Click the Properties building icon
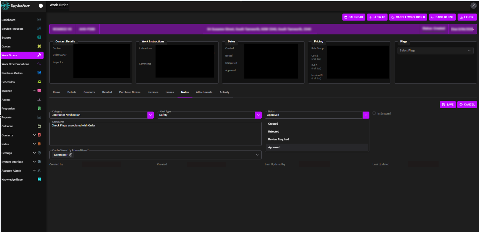Image resolution: width=479 pixels, height=232 pixels. point(39,108)
